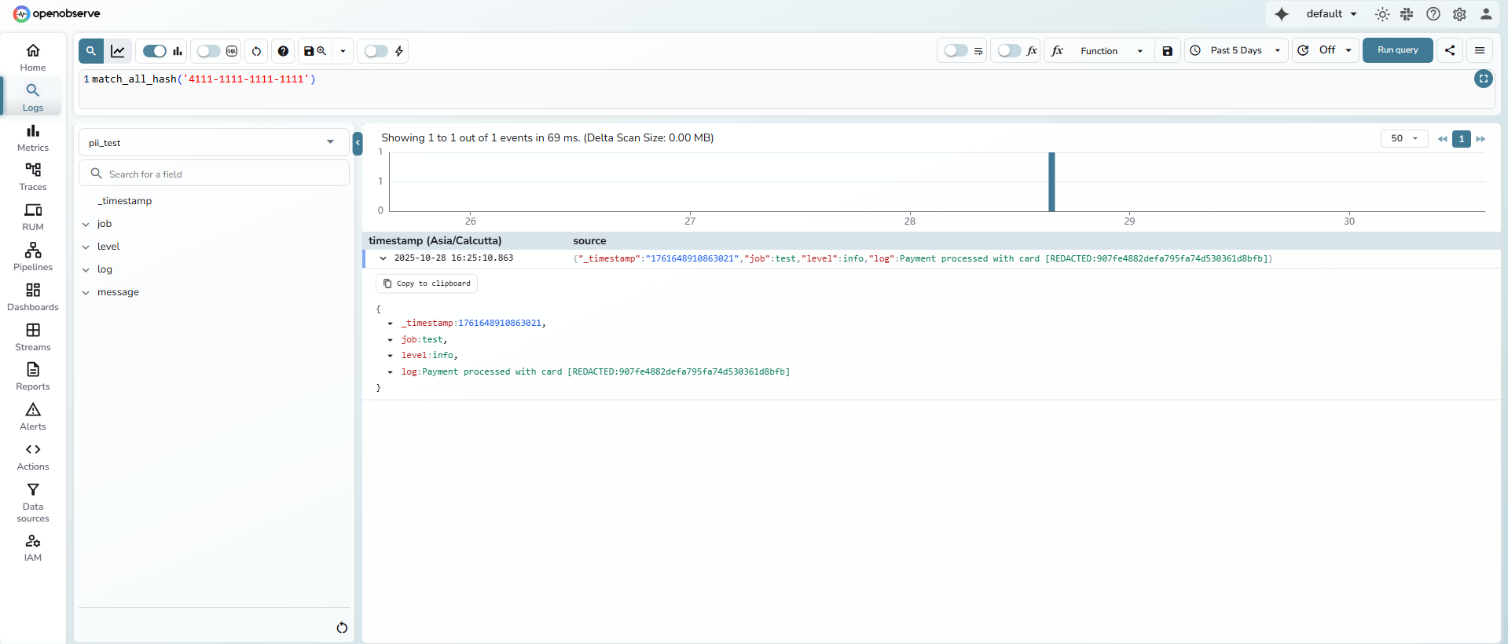
Task: Click Copy to clipboard button
Action: 427,284
